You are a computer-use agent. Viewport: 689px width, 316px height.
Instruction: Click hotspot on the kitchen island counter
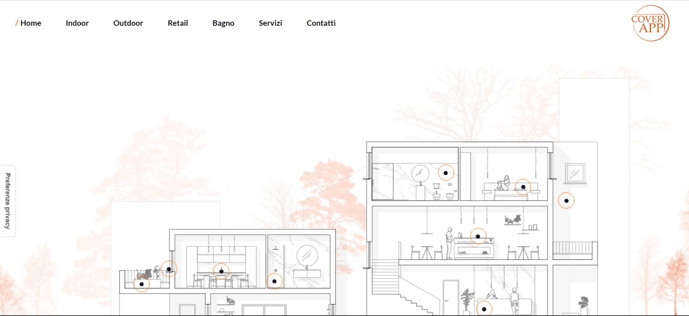[478, 237]
